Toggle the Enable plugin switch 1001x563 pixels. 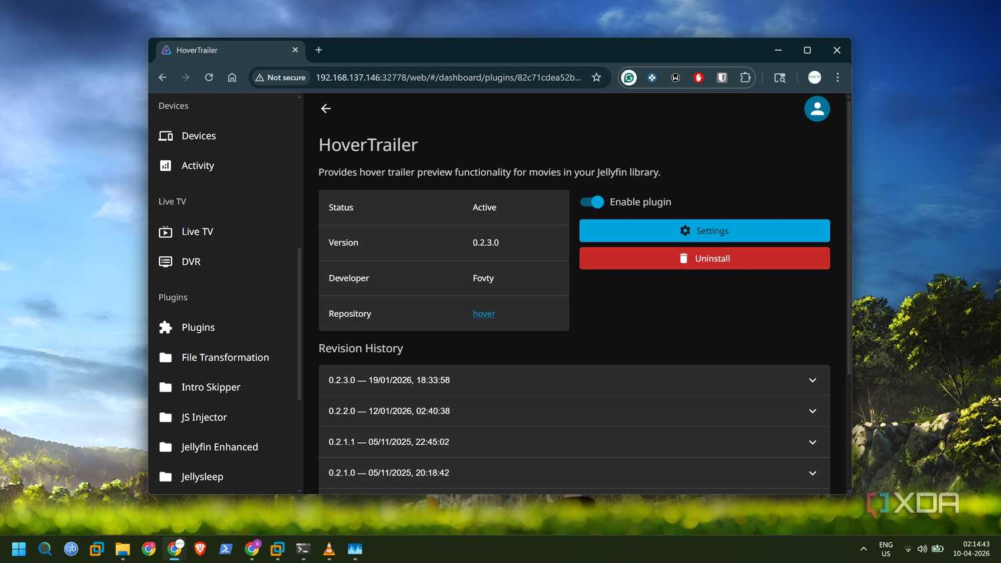coord(592,202)
